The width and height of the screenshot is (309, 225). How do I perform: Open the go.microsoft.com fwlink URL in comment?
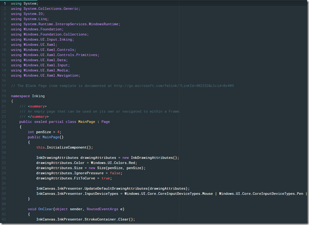174,86
